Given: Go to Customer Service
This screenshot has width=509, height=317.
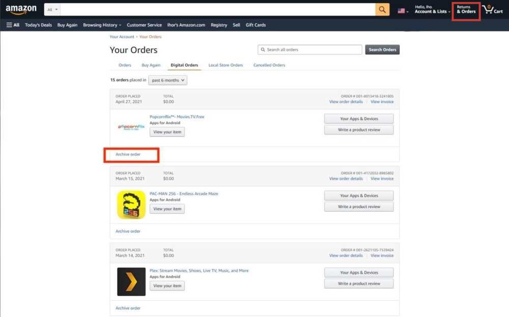Looking at the screenshot, I should pyautogui.click(x=144, y=25).
